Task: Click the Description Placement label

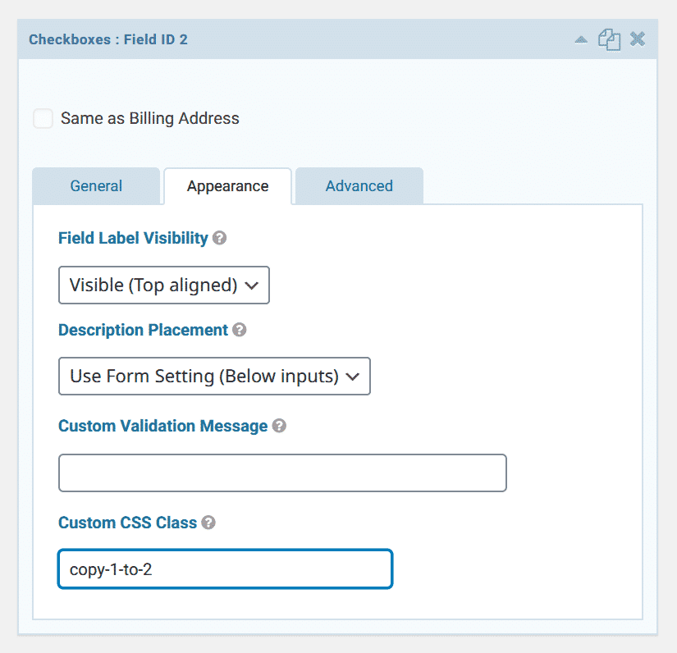Action: coord(143,330)
